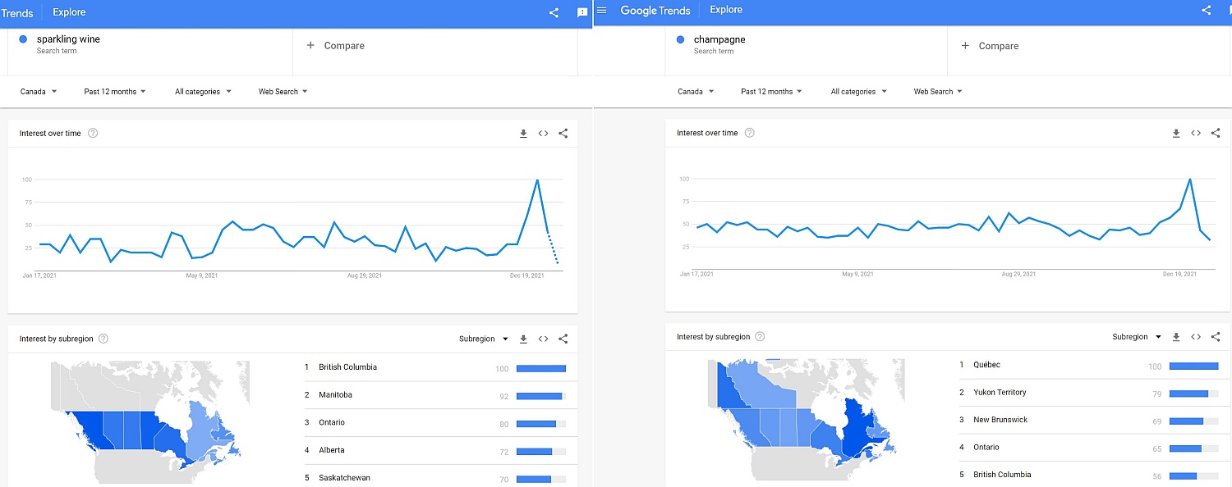Viewport: 1232px width, 487px height.
Task: Open the hamburger menu beside Google Trends logo
Action: (x=602, y=11)
